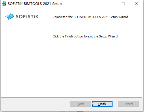Click the "Completed the SOFiSTiK BiMTOOLS 2021 Setup Wizard" heading
Screen dimensions: 144x112
(x=90, y=17)
